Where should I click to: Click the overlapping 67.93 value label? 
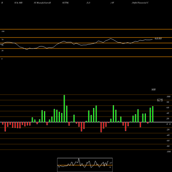point(160,99)
